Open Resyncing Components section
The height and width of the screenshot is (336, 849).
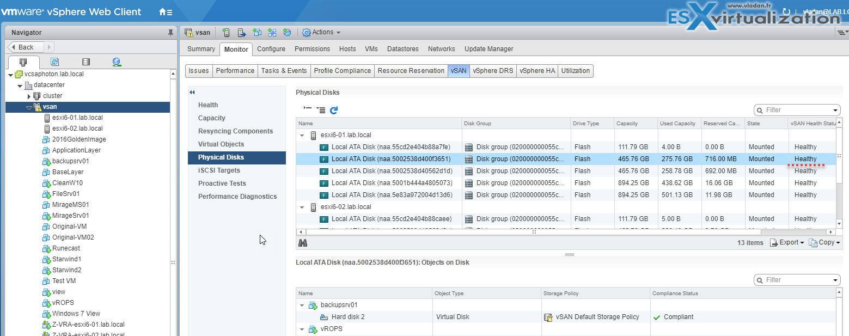(x=236, y=131)
